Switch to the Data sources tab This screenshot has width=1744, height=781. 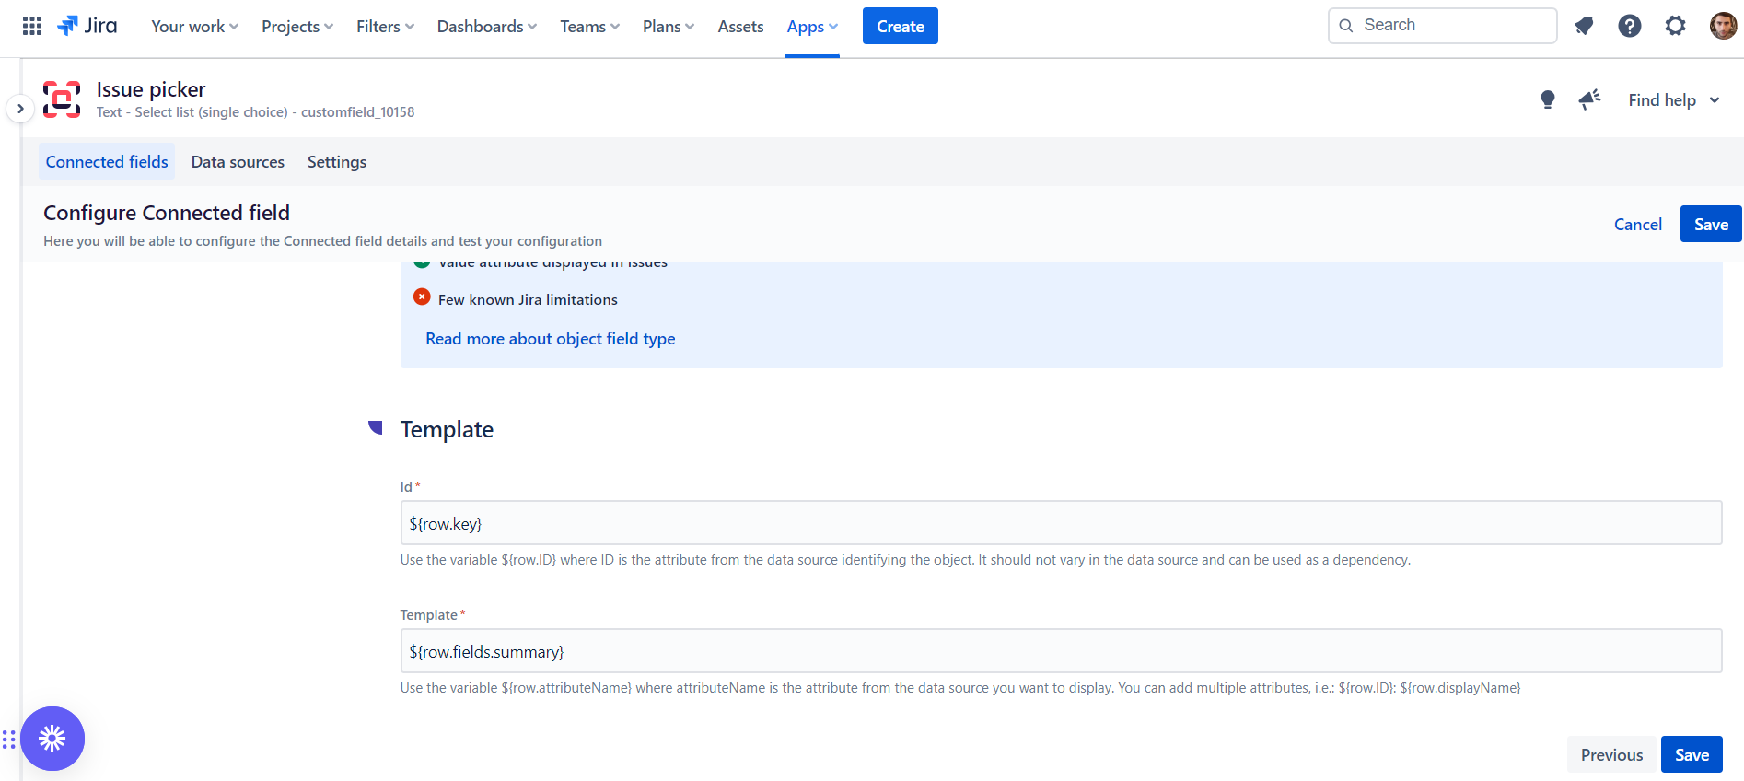238,162
